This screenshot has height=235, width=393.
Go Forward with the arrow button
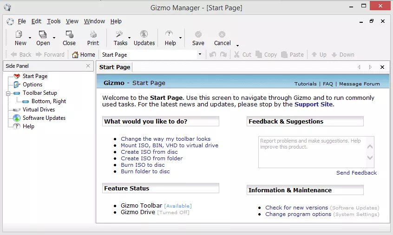[x=50, y=55]
